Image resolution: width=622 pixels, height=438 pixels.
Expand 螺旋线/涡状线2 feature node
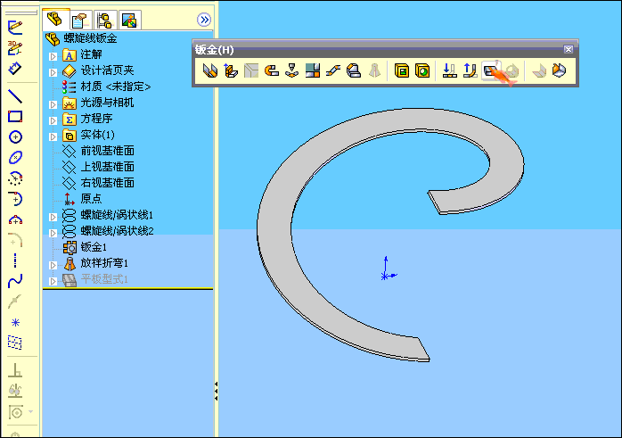pyautogui.click(x=53, y=233)
